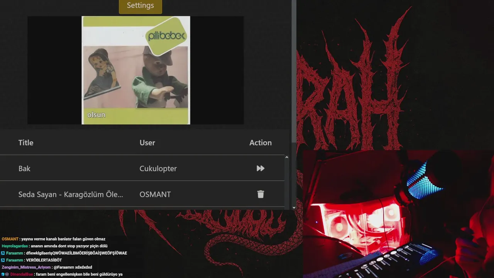Click the Title column header
Viewport: 494px width, 278px height.
tap(26, 142)
